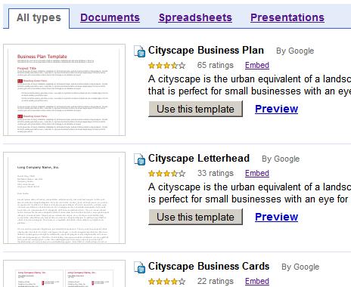
Task: Open the Spreadsheets tab
Action: (195, 17)
